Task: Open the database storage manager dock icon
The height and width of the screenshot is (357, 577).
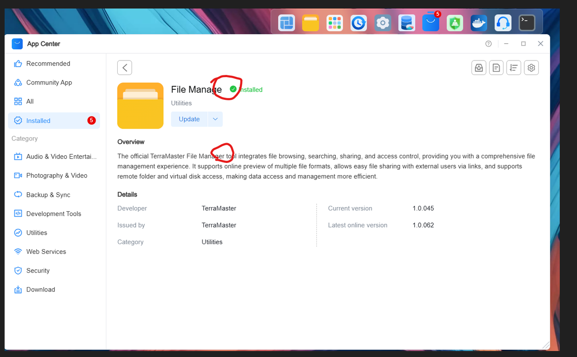Action: click(407, 23)
